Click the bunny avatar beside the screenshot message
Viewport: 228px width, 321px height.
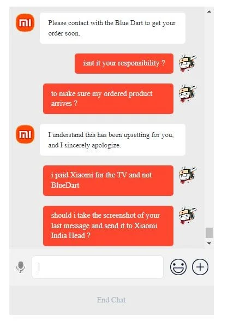coord(188,216)
